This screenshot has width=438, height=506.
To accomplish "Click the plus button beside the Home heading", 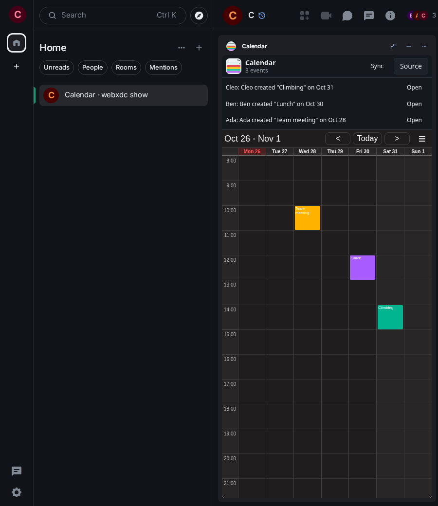I will pyautogui.click(x=199, y=48).
